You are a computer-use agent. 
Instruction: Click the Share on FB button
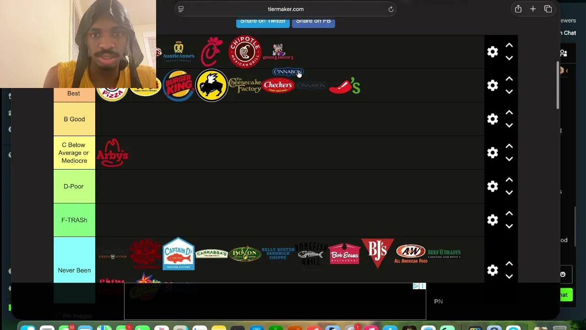314,21
